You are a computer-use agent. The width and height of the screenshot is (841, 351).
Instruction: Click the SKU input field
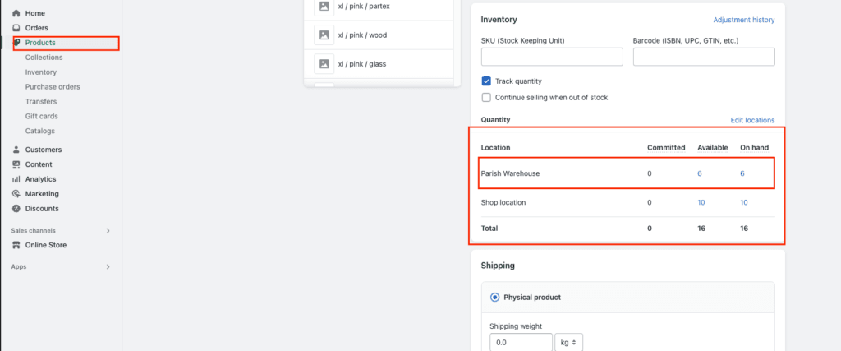click(552, 57)
